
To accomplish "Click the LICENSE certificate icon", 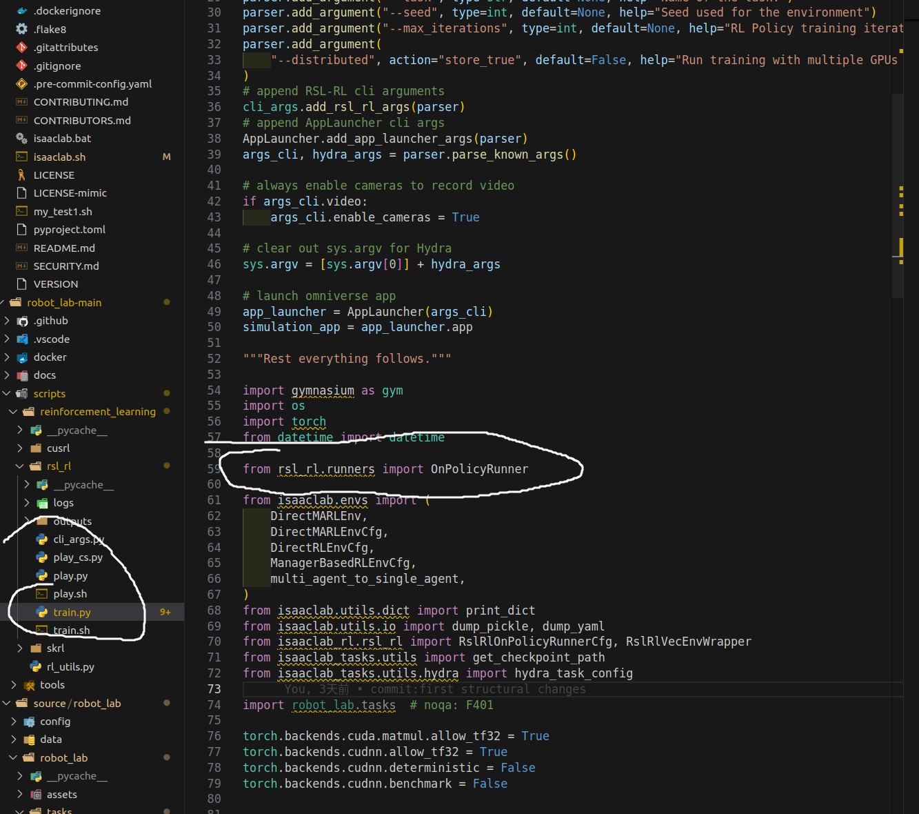I will (21, 175).
